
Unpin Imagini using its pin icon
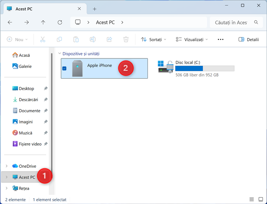click(46, 122)
